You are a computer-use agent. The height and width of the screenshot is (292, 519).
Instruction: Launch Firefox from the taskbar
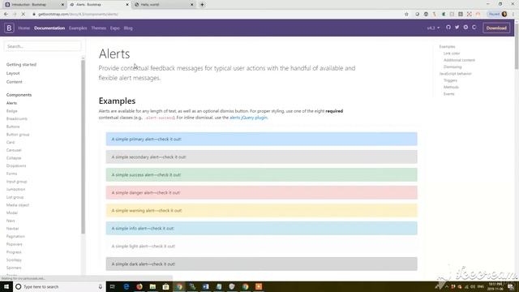(139, 286)
